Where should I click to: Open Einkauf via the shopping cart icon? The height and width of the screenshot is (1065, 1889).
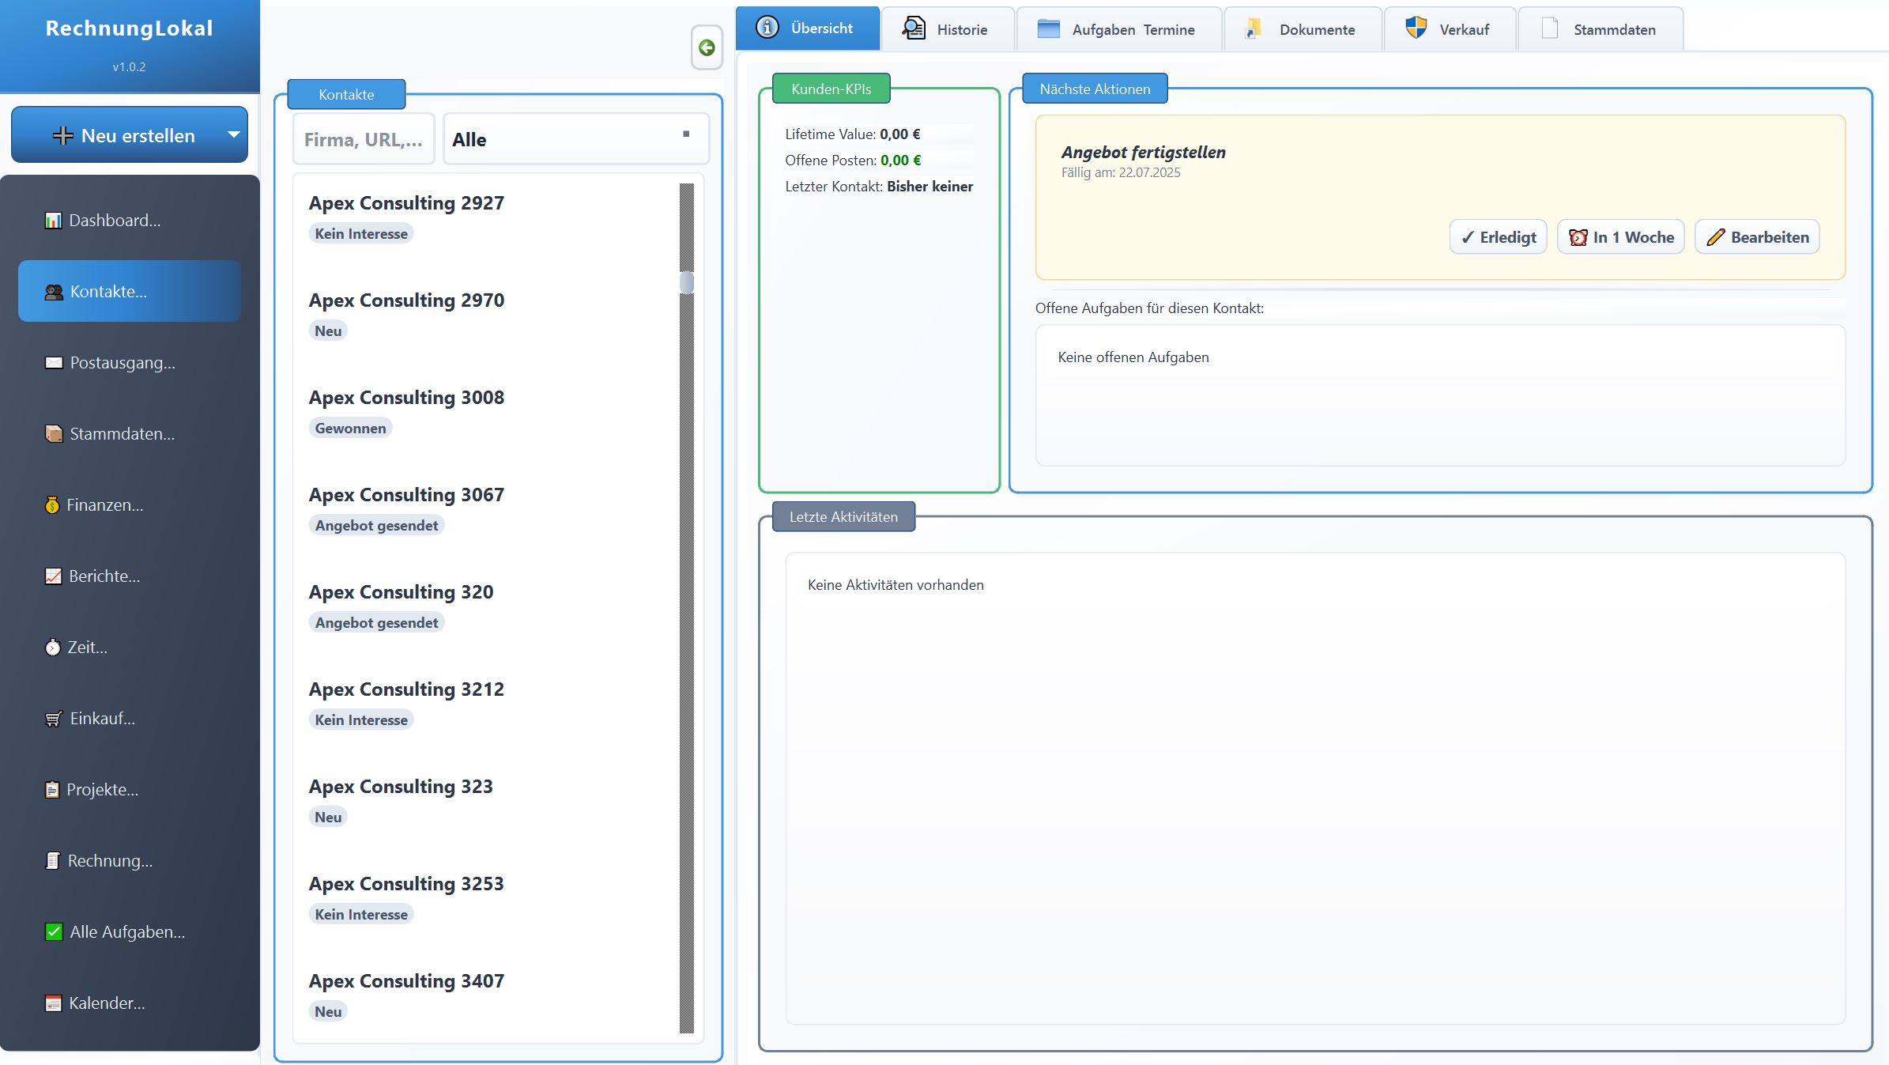tap(52, 718)
